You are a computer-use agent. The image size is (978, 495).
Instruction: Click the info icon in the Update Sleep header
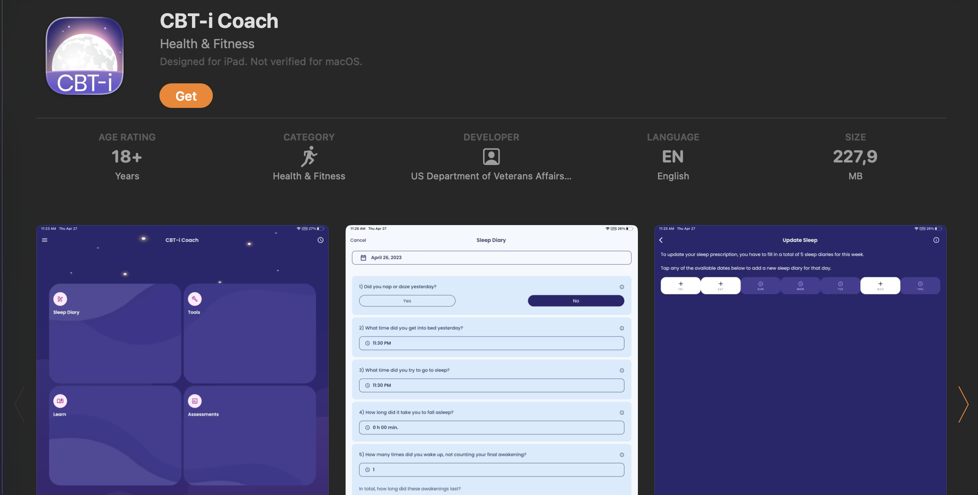point(936,240)
